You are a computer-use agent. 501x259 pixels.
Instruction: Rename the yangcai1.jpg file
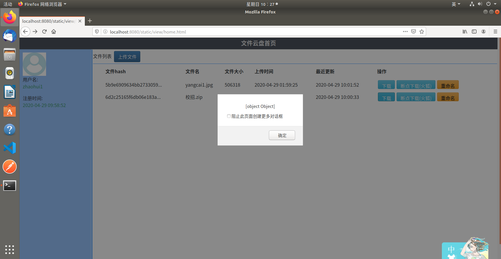(448, 85)
